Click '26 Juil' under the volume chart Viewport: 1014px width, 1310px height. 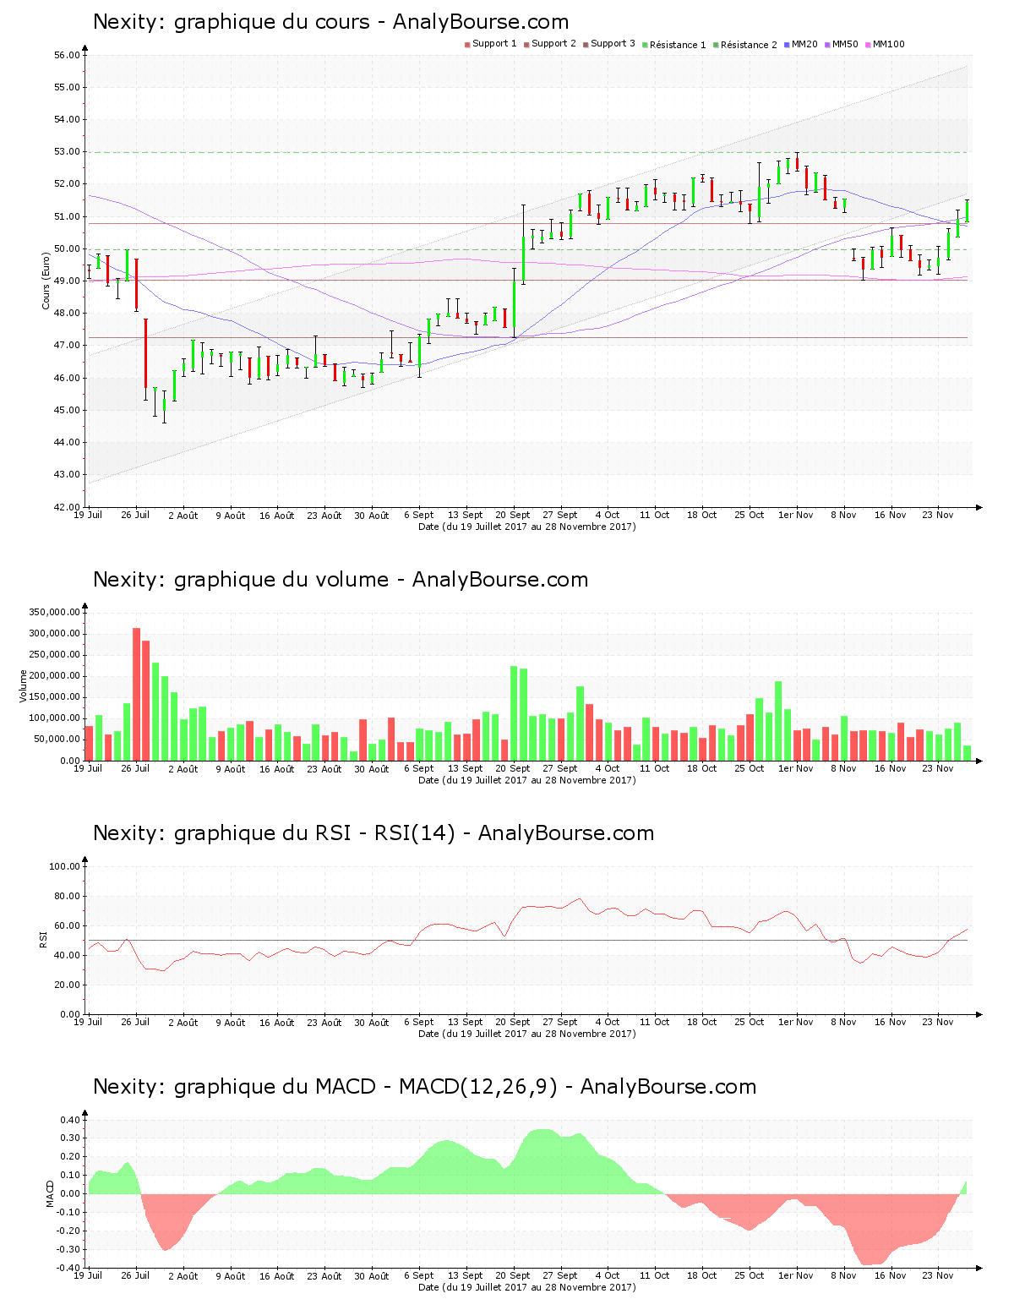[135, 768]
